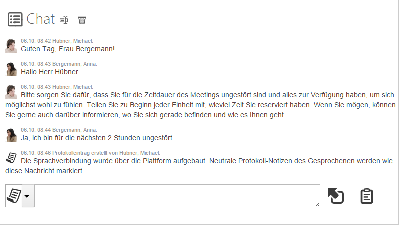Viewport: 399px width, 225px height.
Task: Click the send message arrow icon
Action: click(x=336, y=196)
